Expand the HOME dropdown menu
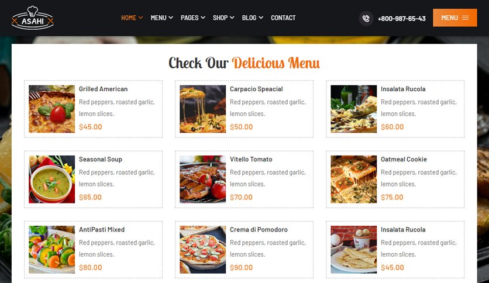Image resolution: width=489 pixels, height=283 pixels. tap(132, 18)
